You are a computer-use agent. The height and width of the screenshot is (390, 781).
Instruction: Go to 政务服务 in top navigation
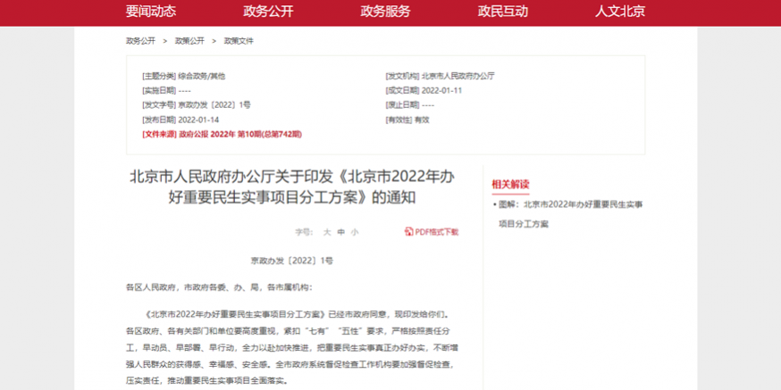coord(385,12)
